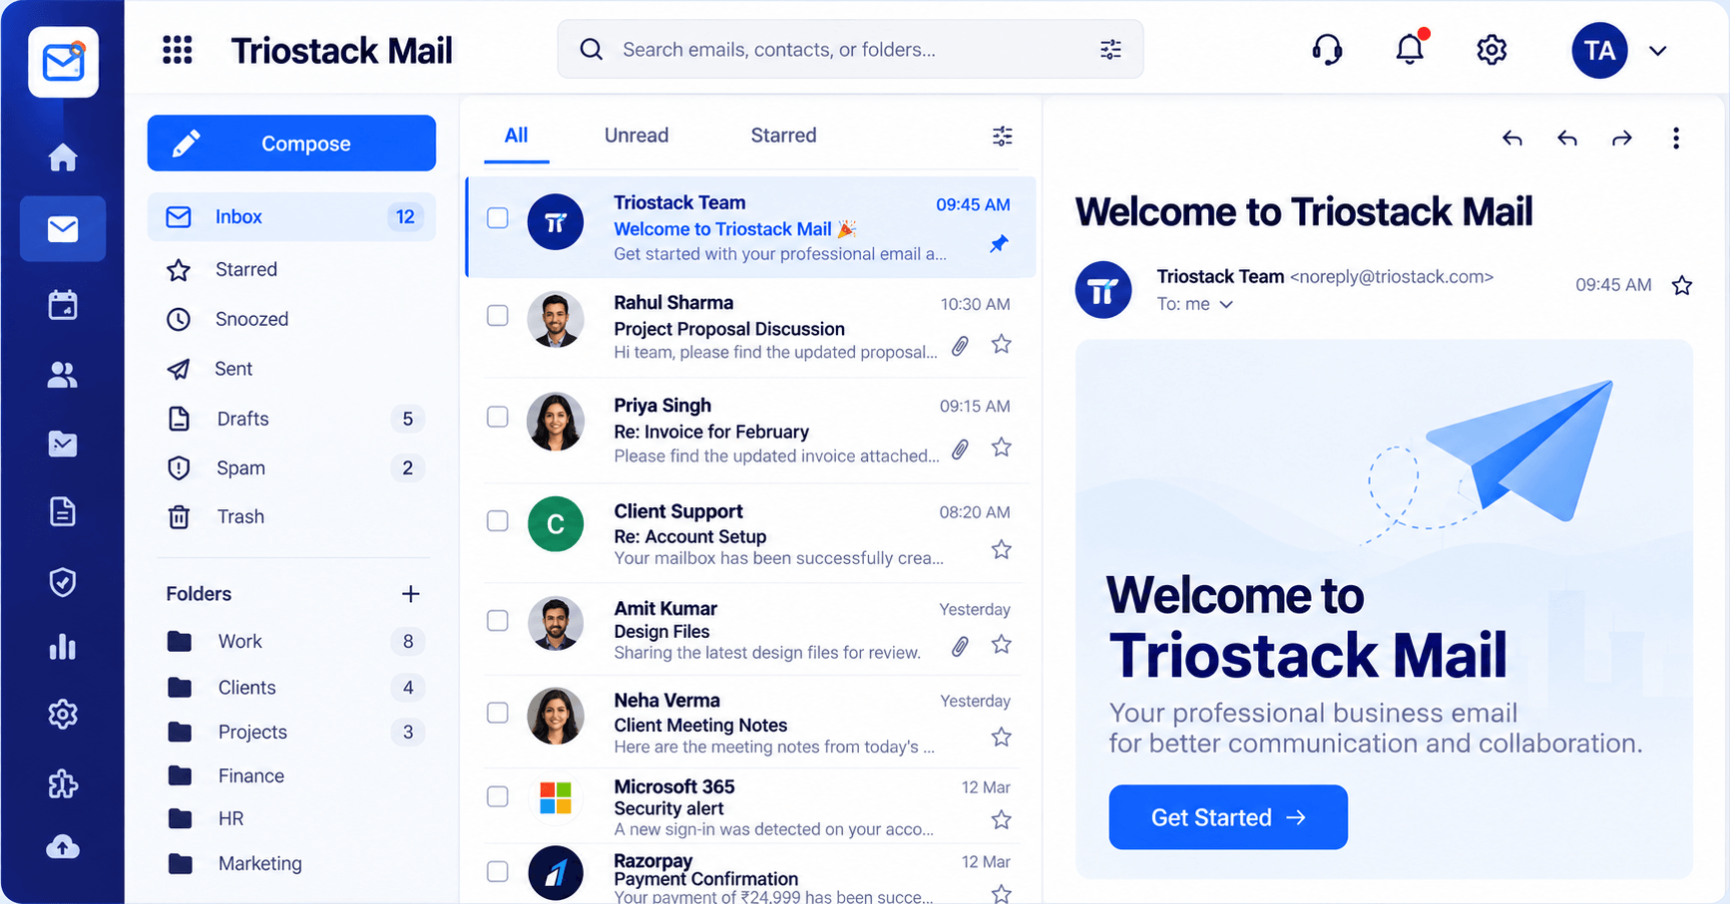The image size is (1730, 904).
Task: Select the All tab
Action: coord(516,136)
